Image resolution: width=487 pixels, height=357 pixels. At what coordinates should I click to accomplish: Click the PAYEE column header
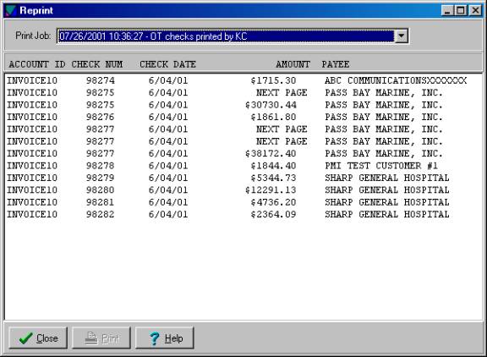[336, 64]
